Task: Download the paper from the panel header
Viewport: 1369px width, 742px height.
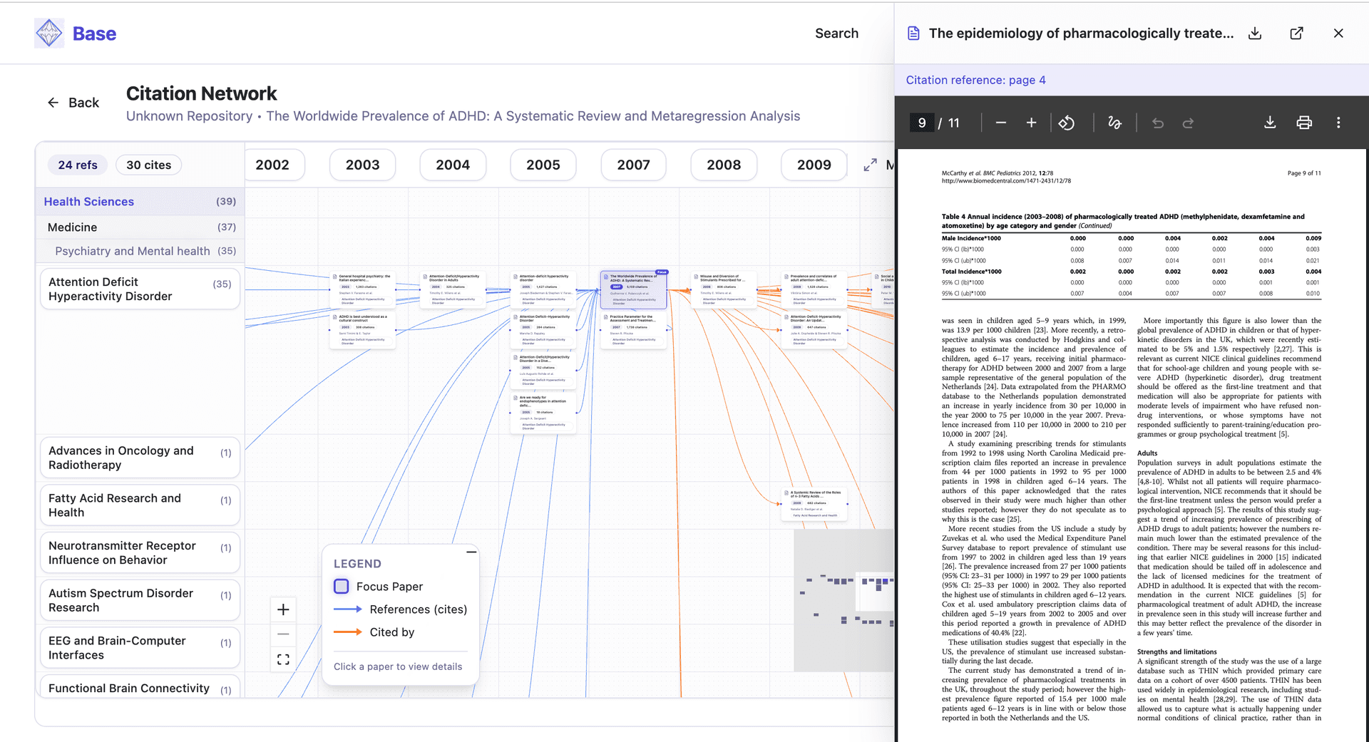Action: 1255,34
